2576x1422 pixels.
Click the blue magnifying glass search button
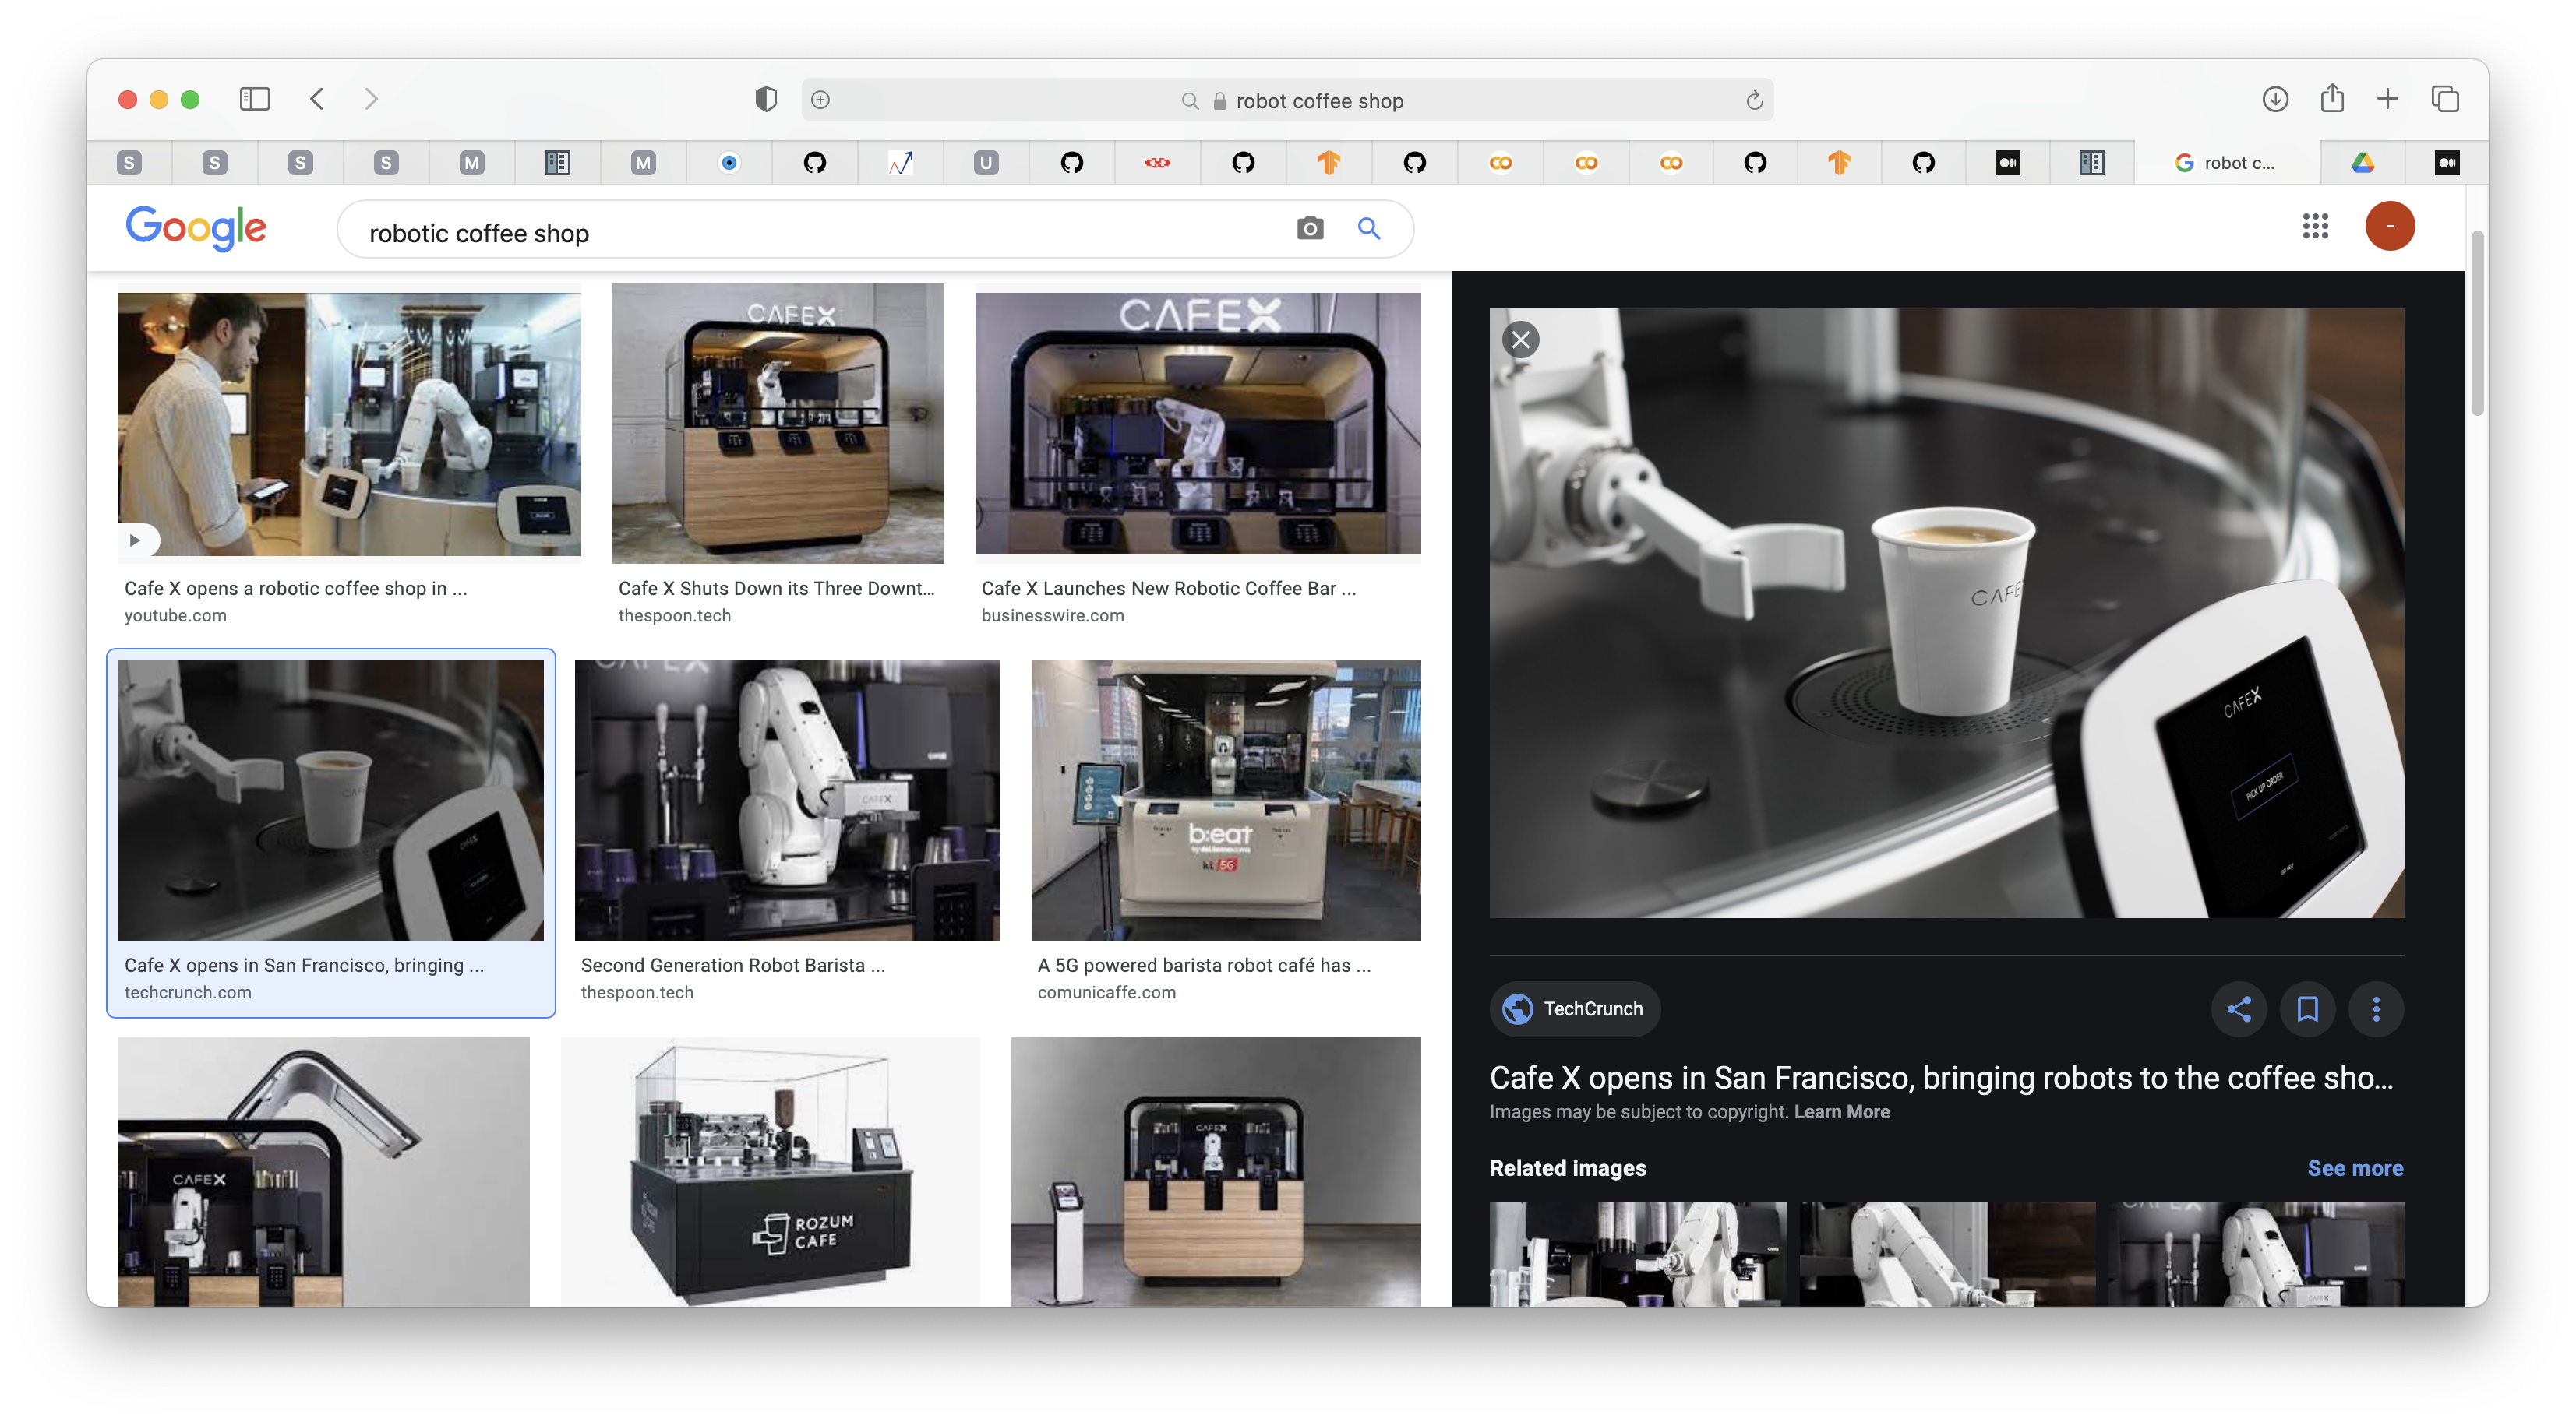click(x=1368, y=229)
